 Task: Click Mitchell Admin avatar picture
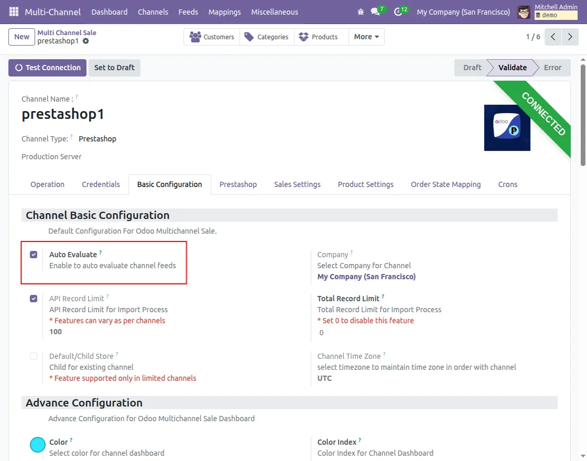point(524,12)
